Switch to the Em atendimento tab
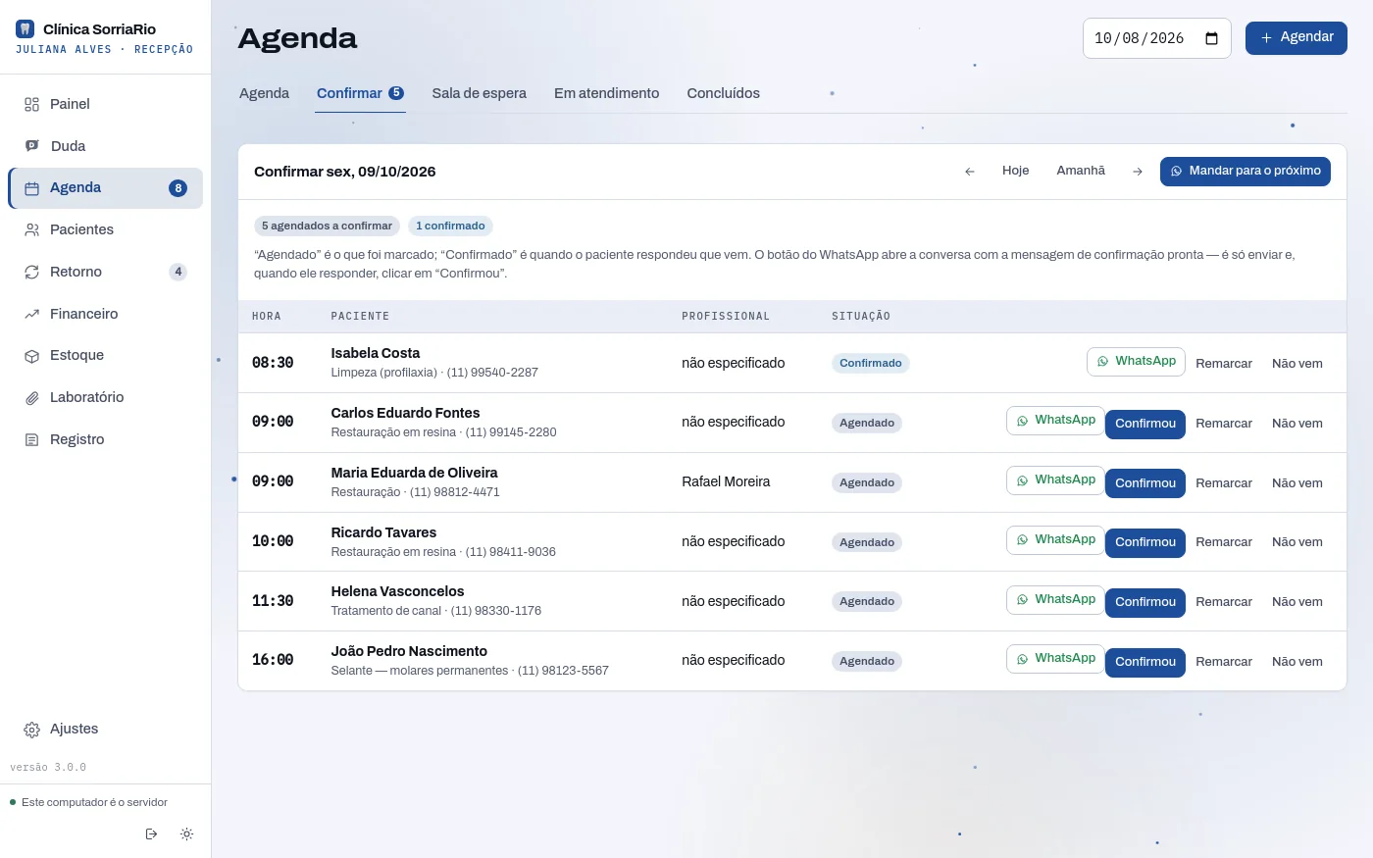 pyautogui.click(x=606, y=93)
